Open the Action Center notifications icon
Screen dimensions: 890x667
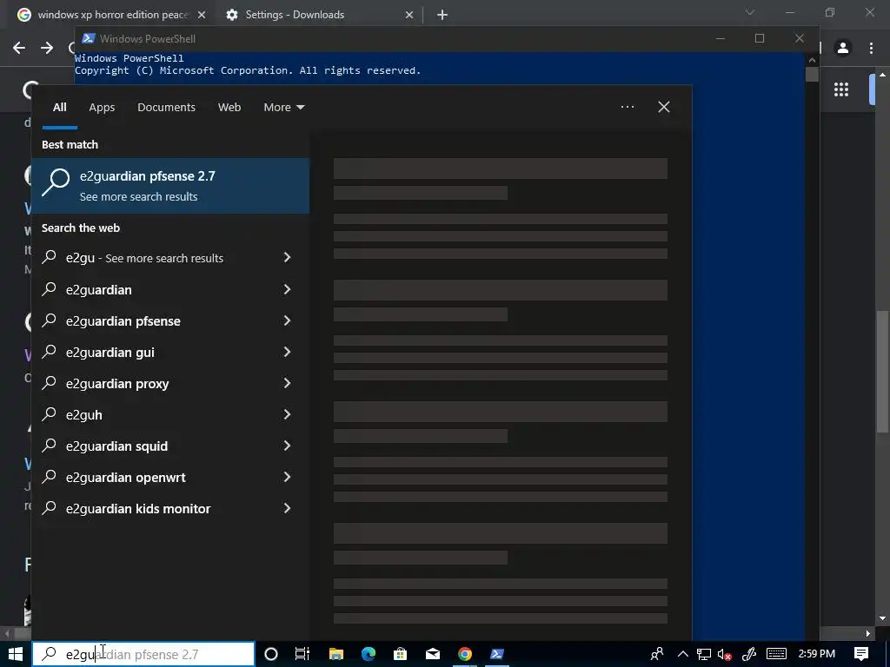tap(861, 654)
